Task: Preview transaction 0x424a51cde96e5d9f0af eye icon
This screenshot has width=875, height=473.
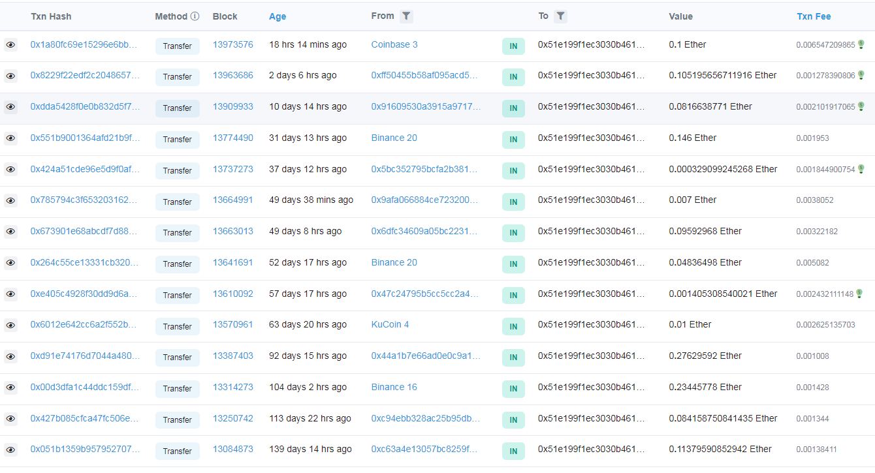Action: coord(10,170)
